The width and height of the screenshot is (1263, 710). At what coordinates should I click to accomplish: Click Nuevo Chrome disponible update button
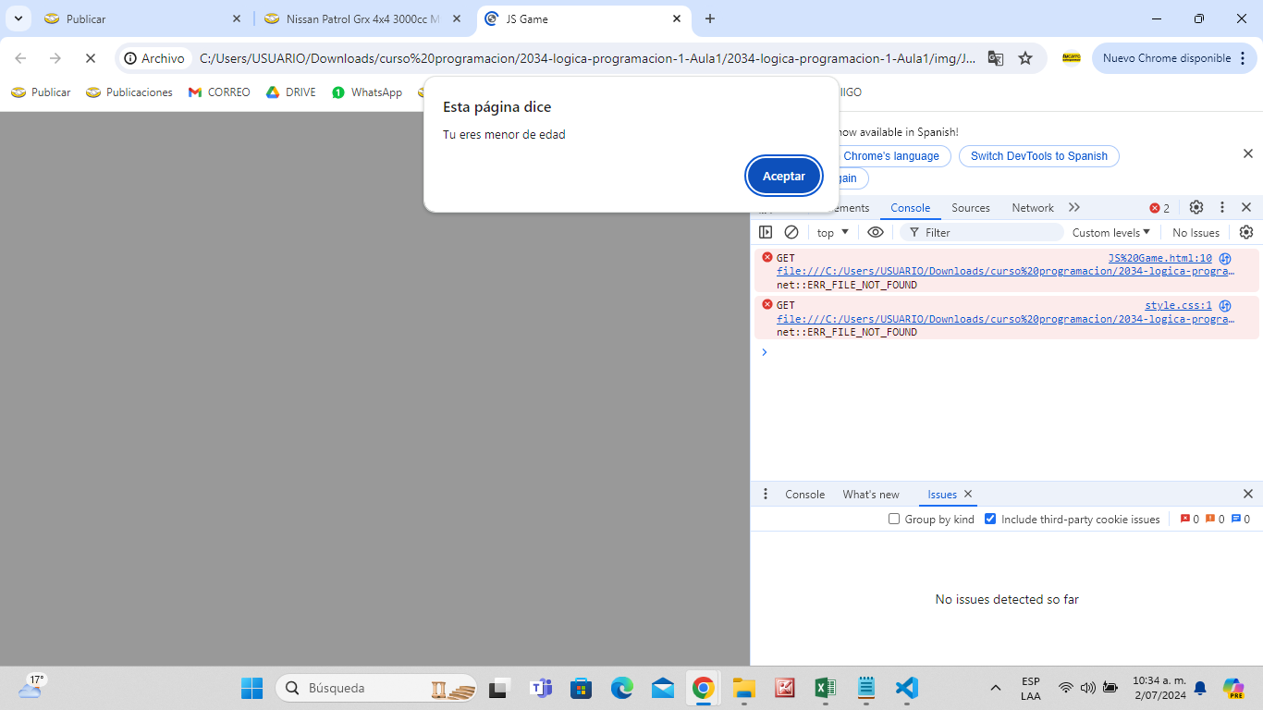tap(1173, 58)
